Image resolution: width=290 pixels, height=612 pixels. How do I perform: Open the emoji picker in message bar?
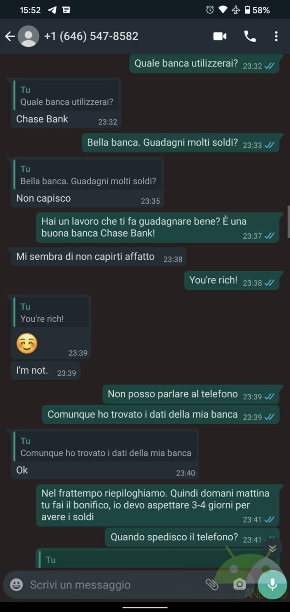pyautogui.click(x=16, y=585)
